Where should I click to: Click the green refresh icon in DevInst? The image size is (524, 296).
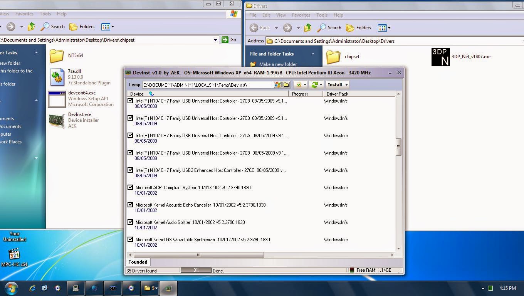[315, 85]
